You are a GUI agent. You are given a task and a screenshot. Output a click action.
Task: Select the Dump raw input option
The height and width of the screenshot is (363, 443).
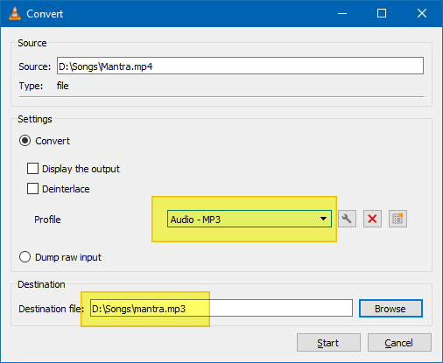coord(25,257)
